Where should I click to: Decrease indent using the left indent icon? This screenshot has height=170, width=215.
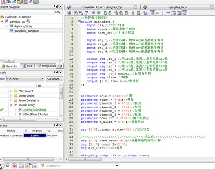pos(93,13)
